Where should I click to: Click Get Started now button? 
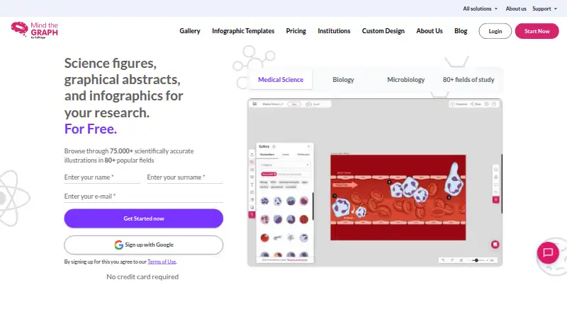pyautogui.click(x=144, y=218)
